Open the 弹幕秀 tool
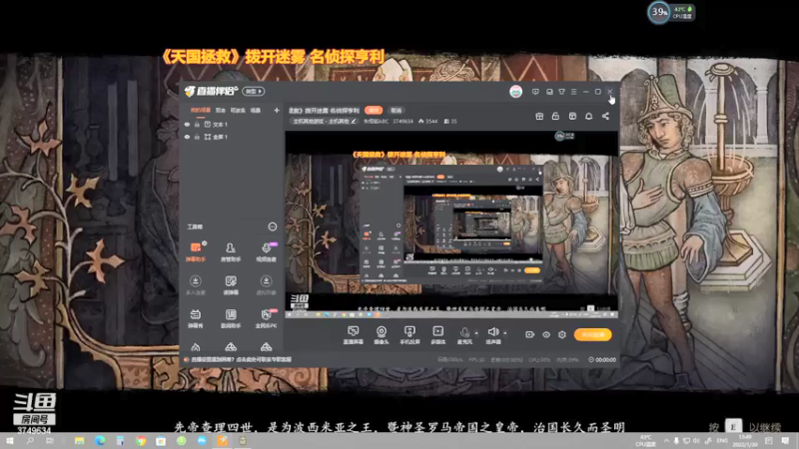The height and width of the screenshot is (449, 799). point(195,318)
